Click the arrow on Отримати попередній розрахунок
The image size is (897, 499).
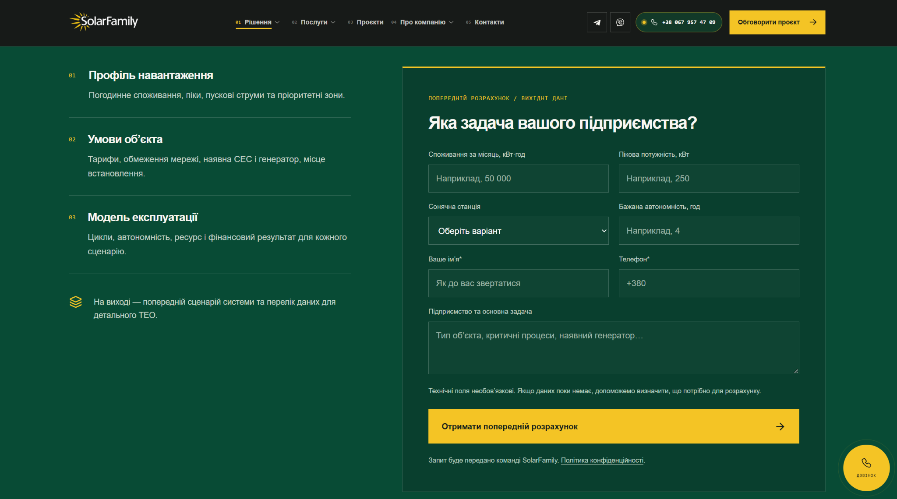tap(780, 426)
